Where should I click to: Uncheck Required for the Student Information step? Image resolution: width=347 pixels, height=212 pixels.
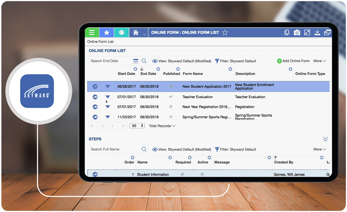[x=182, y=174]
